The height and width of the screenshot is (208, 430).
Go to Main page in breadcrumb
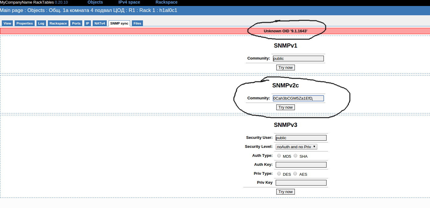[x=12, y=10]
